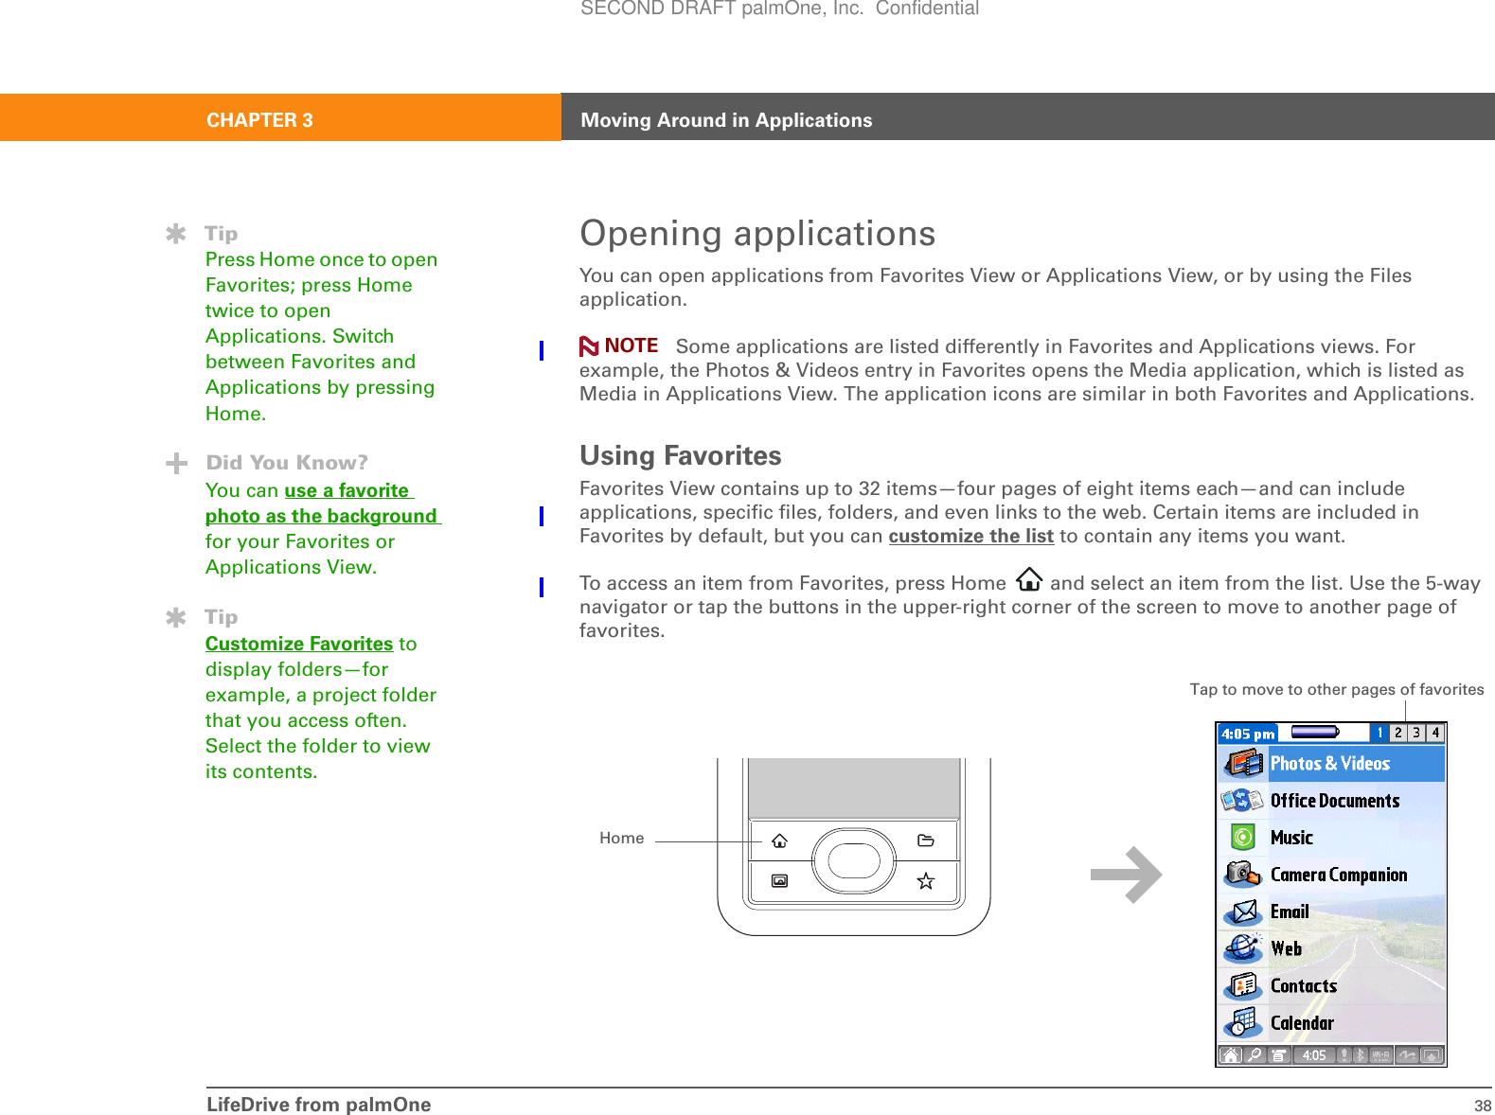This screenshot has height=1115, width=1495.
Task: Tap the Contacts card icon
Action: pyautogui.click(x=1243, y=985)
